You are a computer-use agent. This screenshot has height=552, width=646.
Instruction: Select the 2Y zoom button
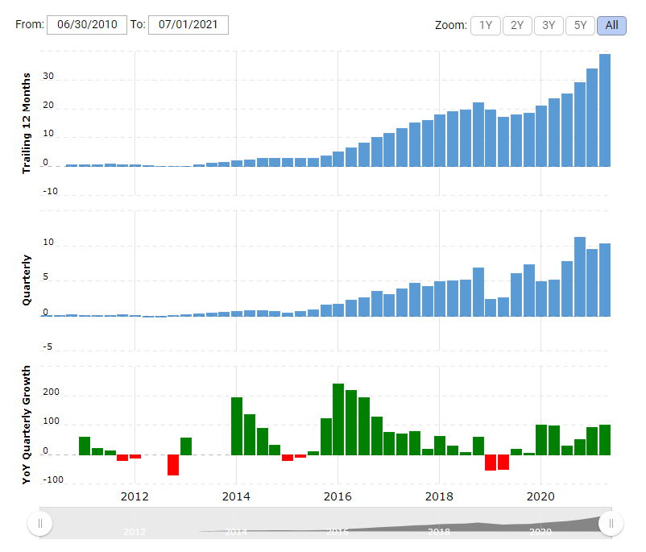coord(517,25)
